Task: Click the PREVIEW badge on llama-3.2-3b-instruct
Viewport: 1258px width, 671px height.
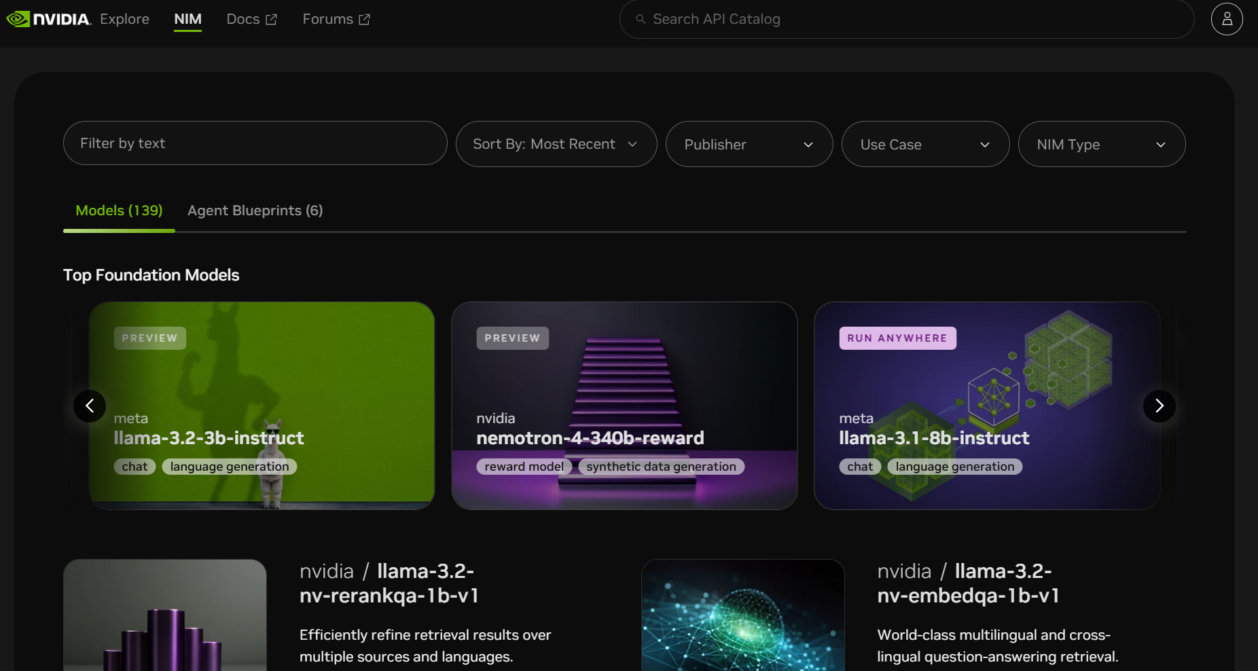Action: (149, 338)
